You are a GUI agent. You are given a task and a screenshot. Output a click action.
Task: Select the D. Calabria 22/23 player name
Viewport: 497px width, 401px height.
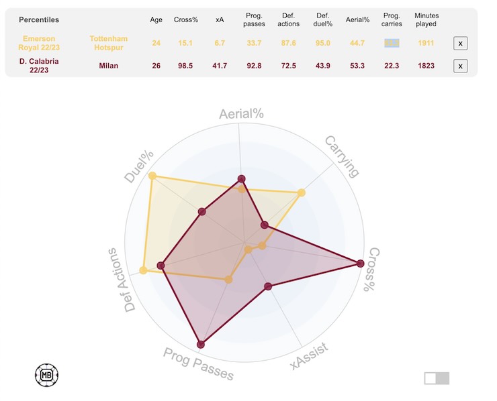point(38,66)
